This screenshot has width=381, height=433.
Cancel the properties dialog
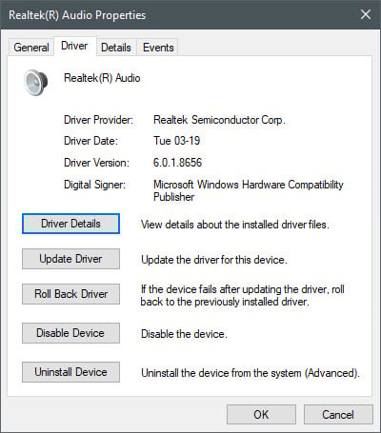(x=338, y=415)
